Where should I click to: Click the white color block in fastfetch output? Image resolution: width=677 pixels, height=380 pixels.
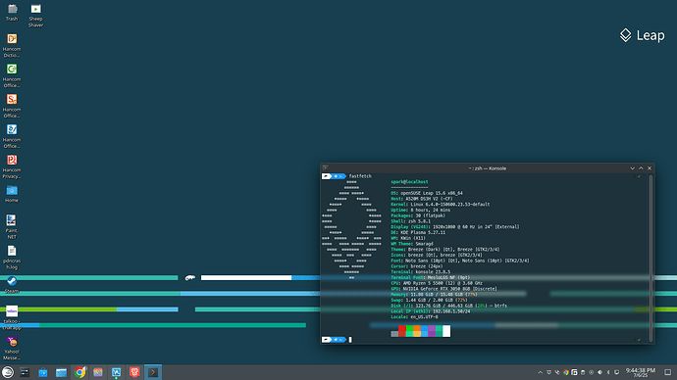(446, 331)
